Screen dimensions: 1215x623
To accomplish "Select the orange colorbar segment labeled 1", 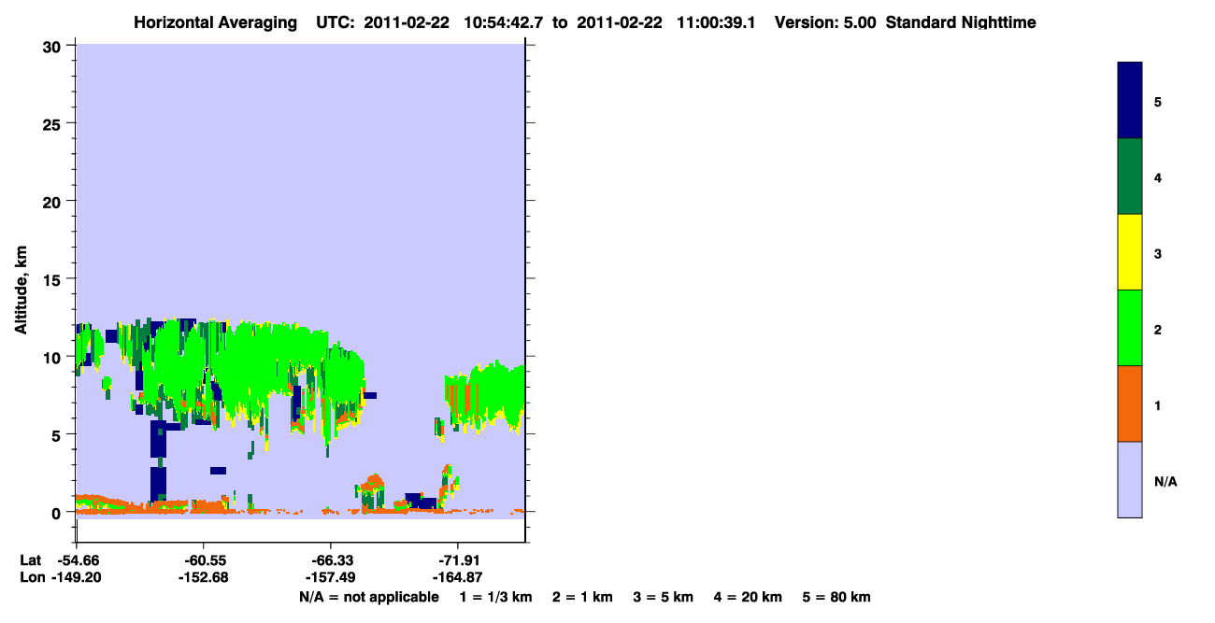I will coord(1130,404).
